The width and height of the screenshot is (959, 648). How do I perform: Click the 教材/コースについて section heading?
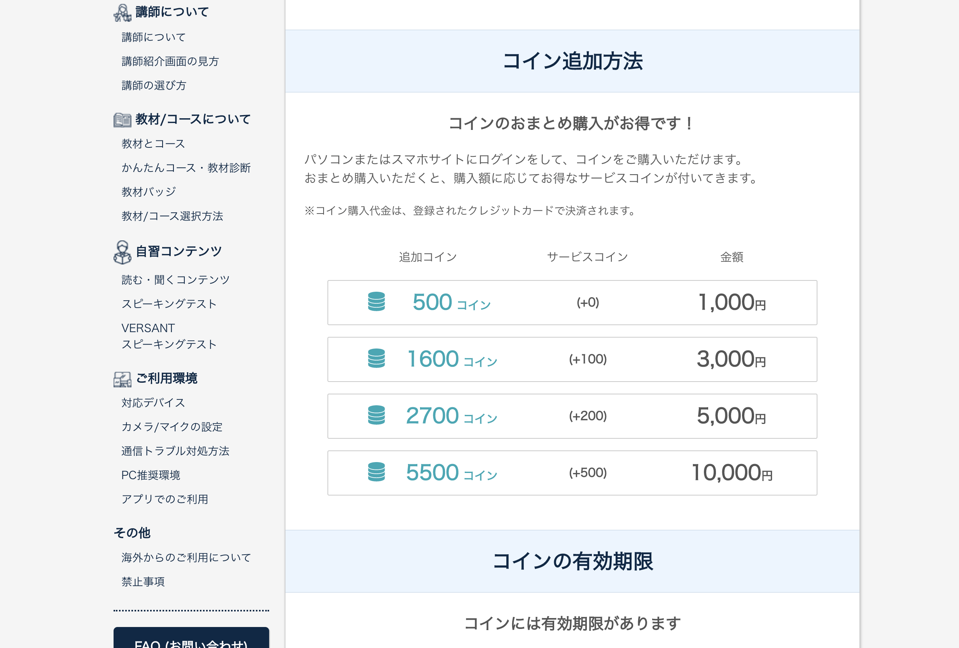(193, 119)
